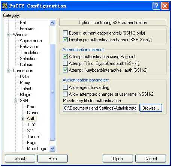Open the Proxy settings
The width and height of the screenshot is (172, 167).
25,83
